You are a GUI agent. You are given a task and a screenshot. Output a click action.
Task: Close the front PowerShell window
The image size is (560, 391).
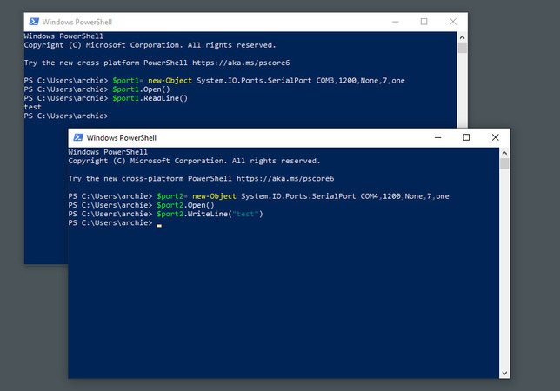pyautogui.click(x=495, y=137)
